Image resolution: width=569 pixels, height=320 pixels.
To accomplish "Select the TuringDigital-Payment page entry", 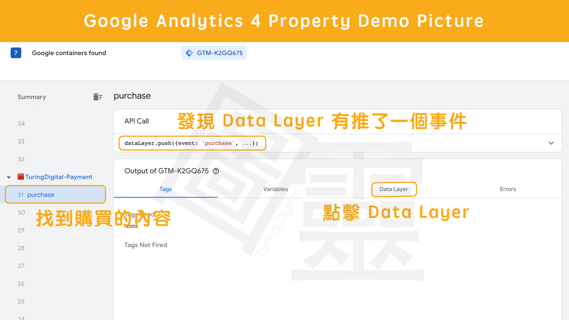I will [59, 177].
